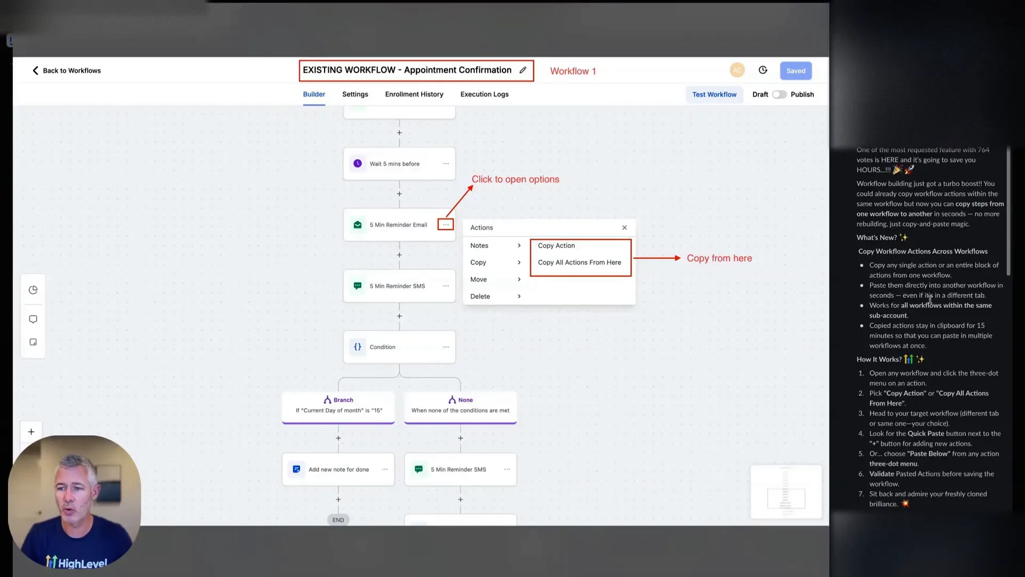The height and width of the screenshot is (577, 1025).
Task: Open the version history clock icon
Action: pyautogui.click(x=763, y=70)
